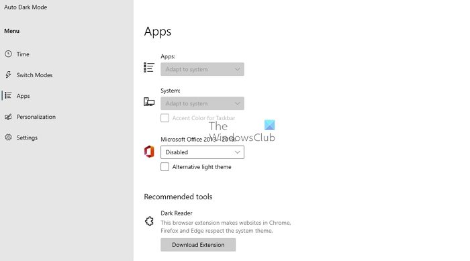This screenshot has width=470, height=261.
Task: Expand the System Adapt to system dropdown
Action: (202, 103)
